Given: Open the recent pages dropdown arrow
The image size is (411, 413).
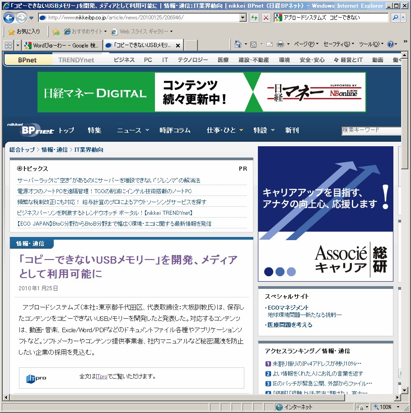Looking at the screenshot, I should pos(31,18).
